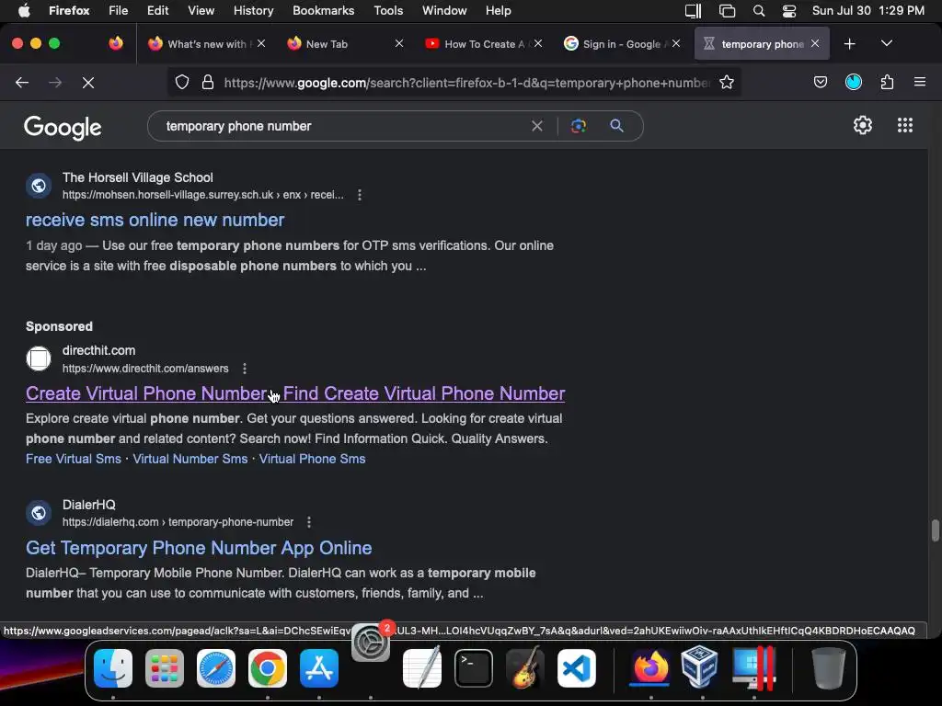
Task: Click the site padlock icon
Action: point(208,82)
